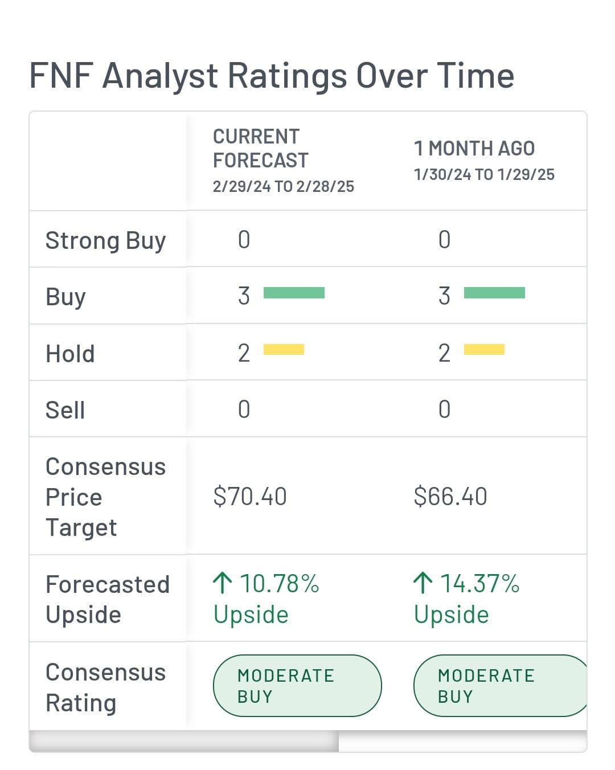The width and height of the screenshot is (615, 770).
Task: Click the Hold row label
Action: click(70, 354)
